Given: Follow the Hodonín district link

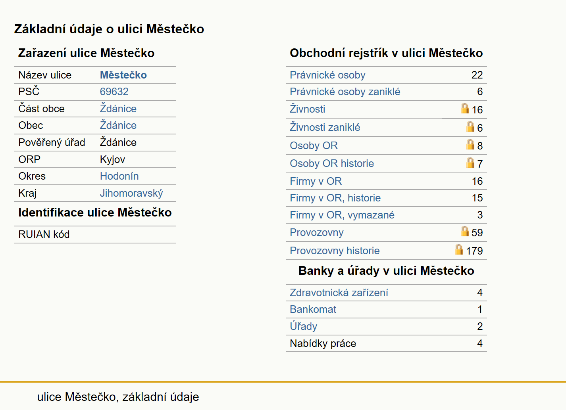Looking at the screenshot, I should pos(119,176).
